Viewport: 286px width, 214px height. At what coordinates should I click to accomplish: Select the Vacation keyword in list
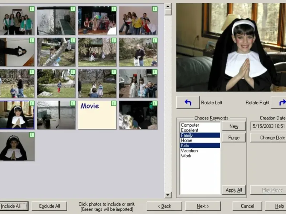pos(189,151)
